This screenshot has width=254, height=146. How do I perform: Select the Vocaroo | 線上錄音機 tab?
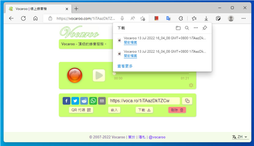tap(38, 9)
